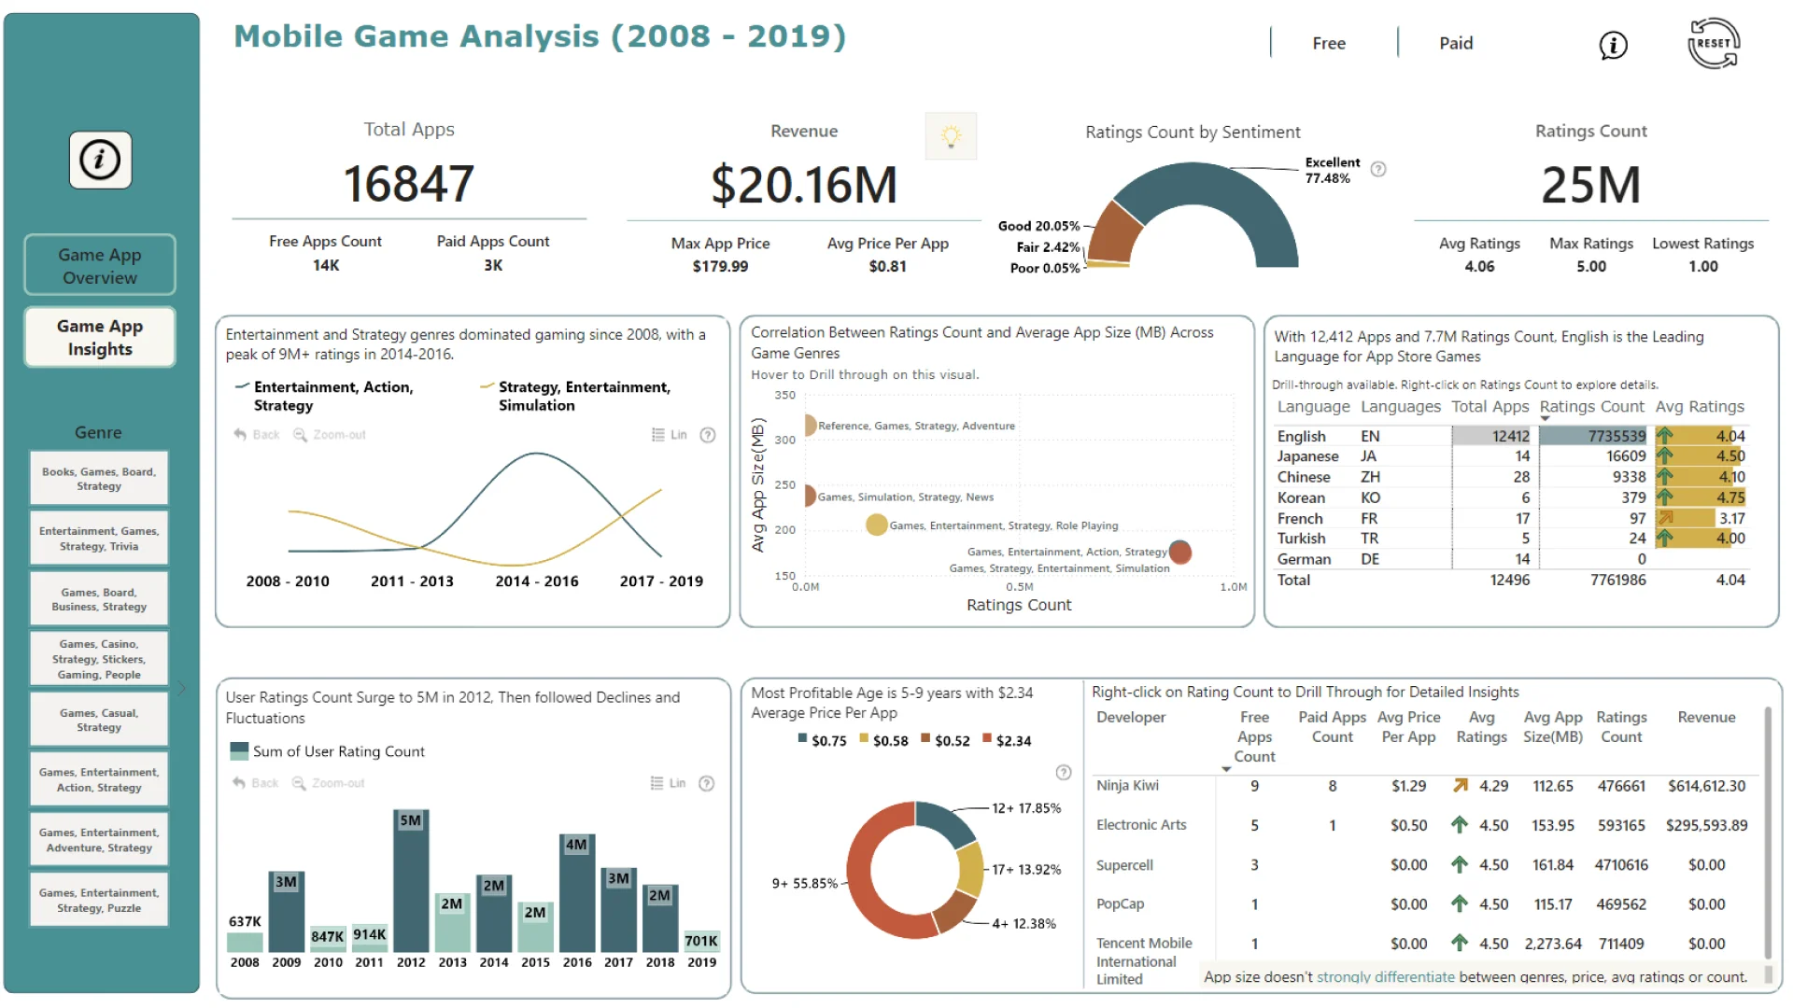Click Supercell ratings count 4710616

point(1620,865)
